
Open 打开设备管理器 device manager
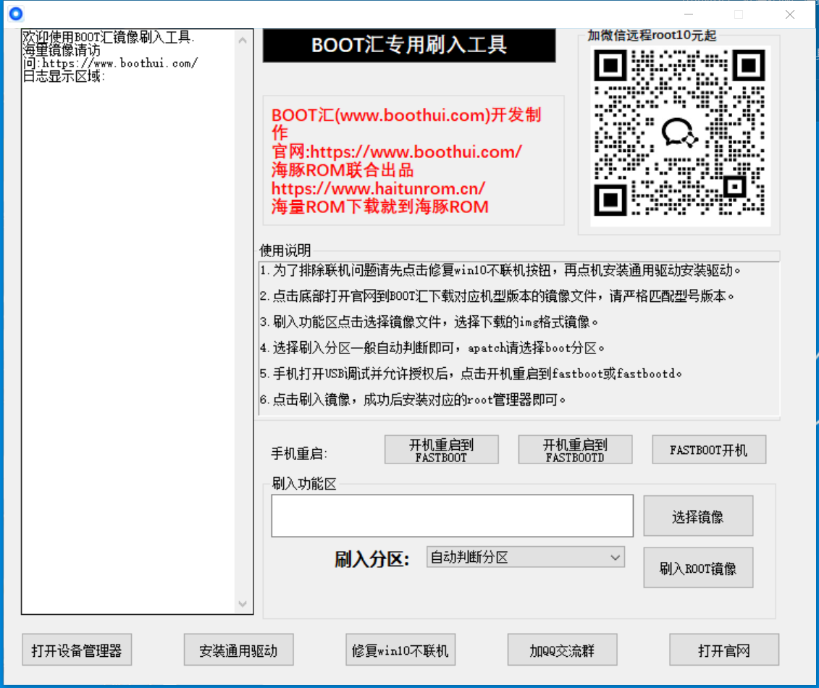coord(76,649)
